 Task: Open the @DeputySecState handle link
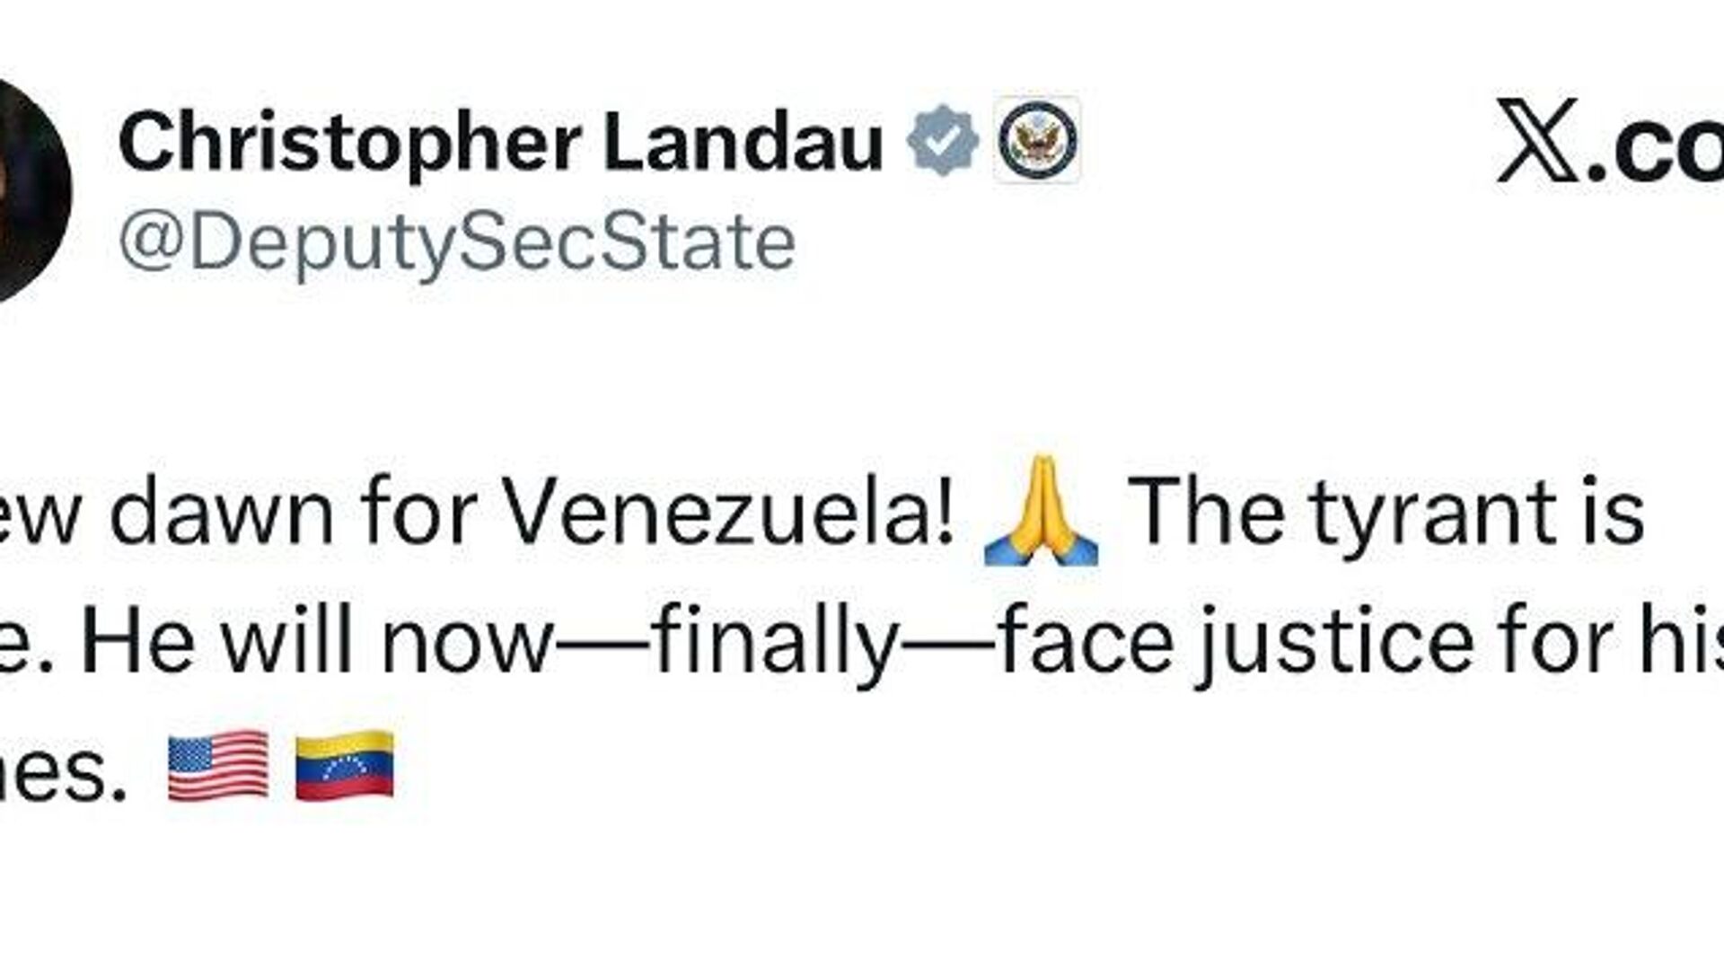click(x=457, y=242)
